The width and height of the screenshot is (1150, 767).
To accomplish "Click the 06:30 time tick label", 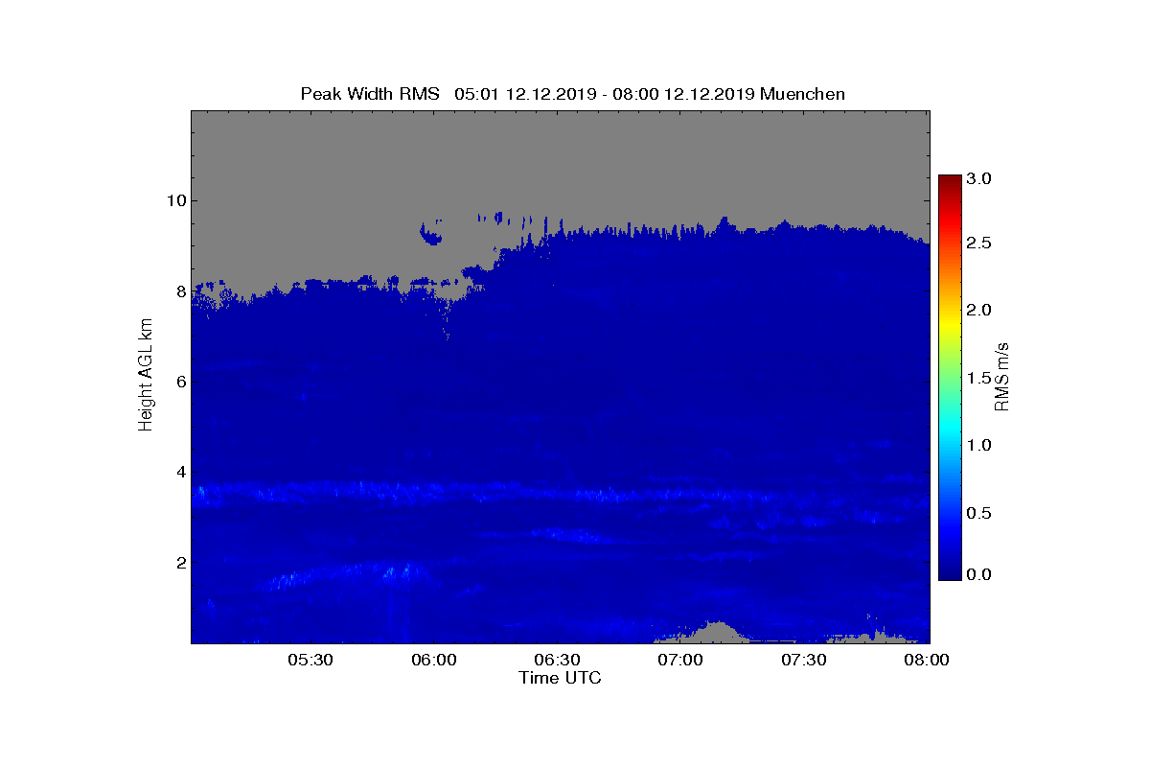I will (557, 660).
